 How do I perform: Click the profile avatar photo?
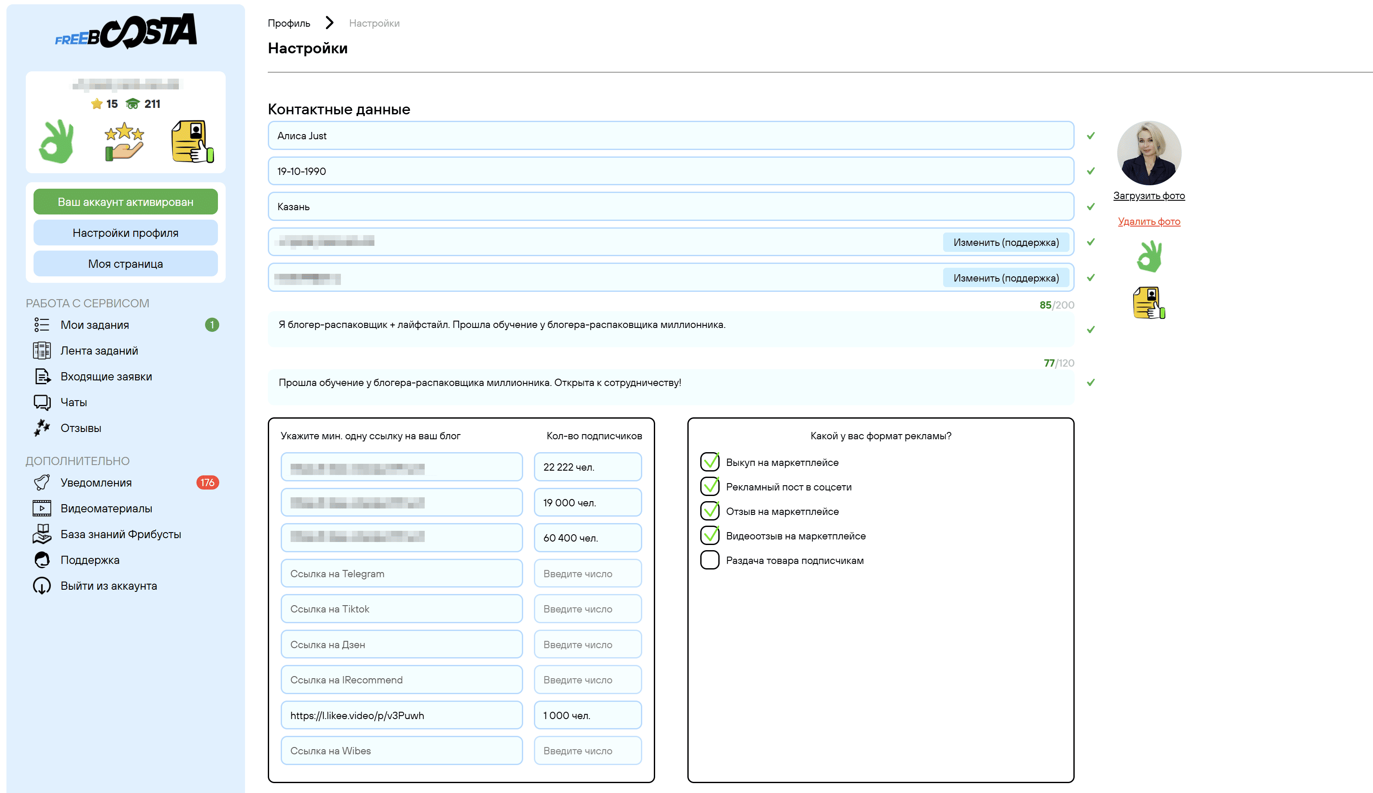click(x=1149, y=153)
